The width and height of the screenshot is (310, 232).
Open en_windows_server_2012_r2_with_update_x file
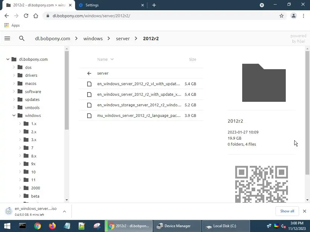coord(141,95)
